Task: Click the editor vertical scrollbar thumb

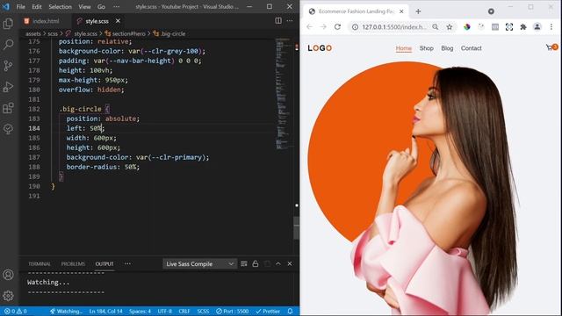Action: point(297,227)
